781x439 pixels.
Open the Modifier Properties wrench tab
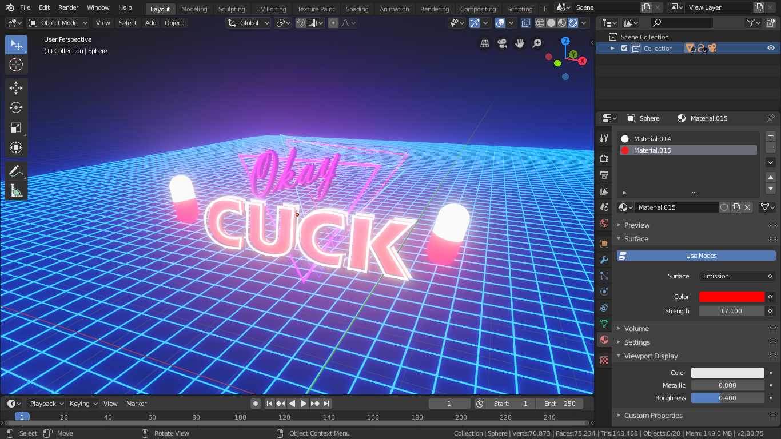[x=604, y=259]
